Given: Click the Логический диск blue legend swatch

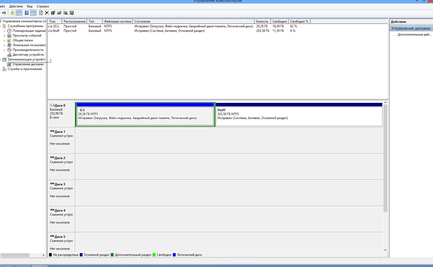Looking at the screenshot, I should coord(174,255).
